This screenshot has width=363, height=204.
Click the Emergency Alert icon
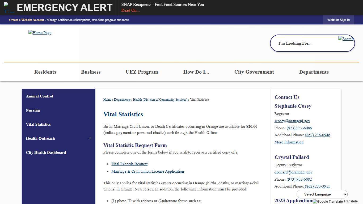tap(9, 7)
